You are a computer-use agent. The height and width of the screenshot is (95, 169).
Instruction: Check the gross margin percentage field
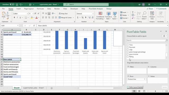128,52
